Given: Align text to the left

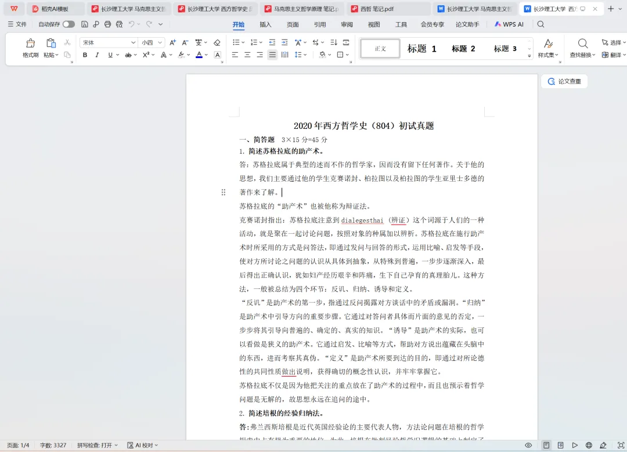Looking at the screenshot, I should coord(235,55).
